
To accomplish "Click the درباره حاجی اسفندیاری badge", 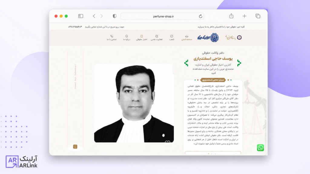I will 213,80.
